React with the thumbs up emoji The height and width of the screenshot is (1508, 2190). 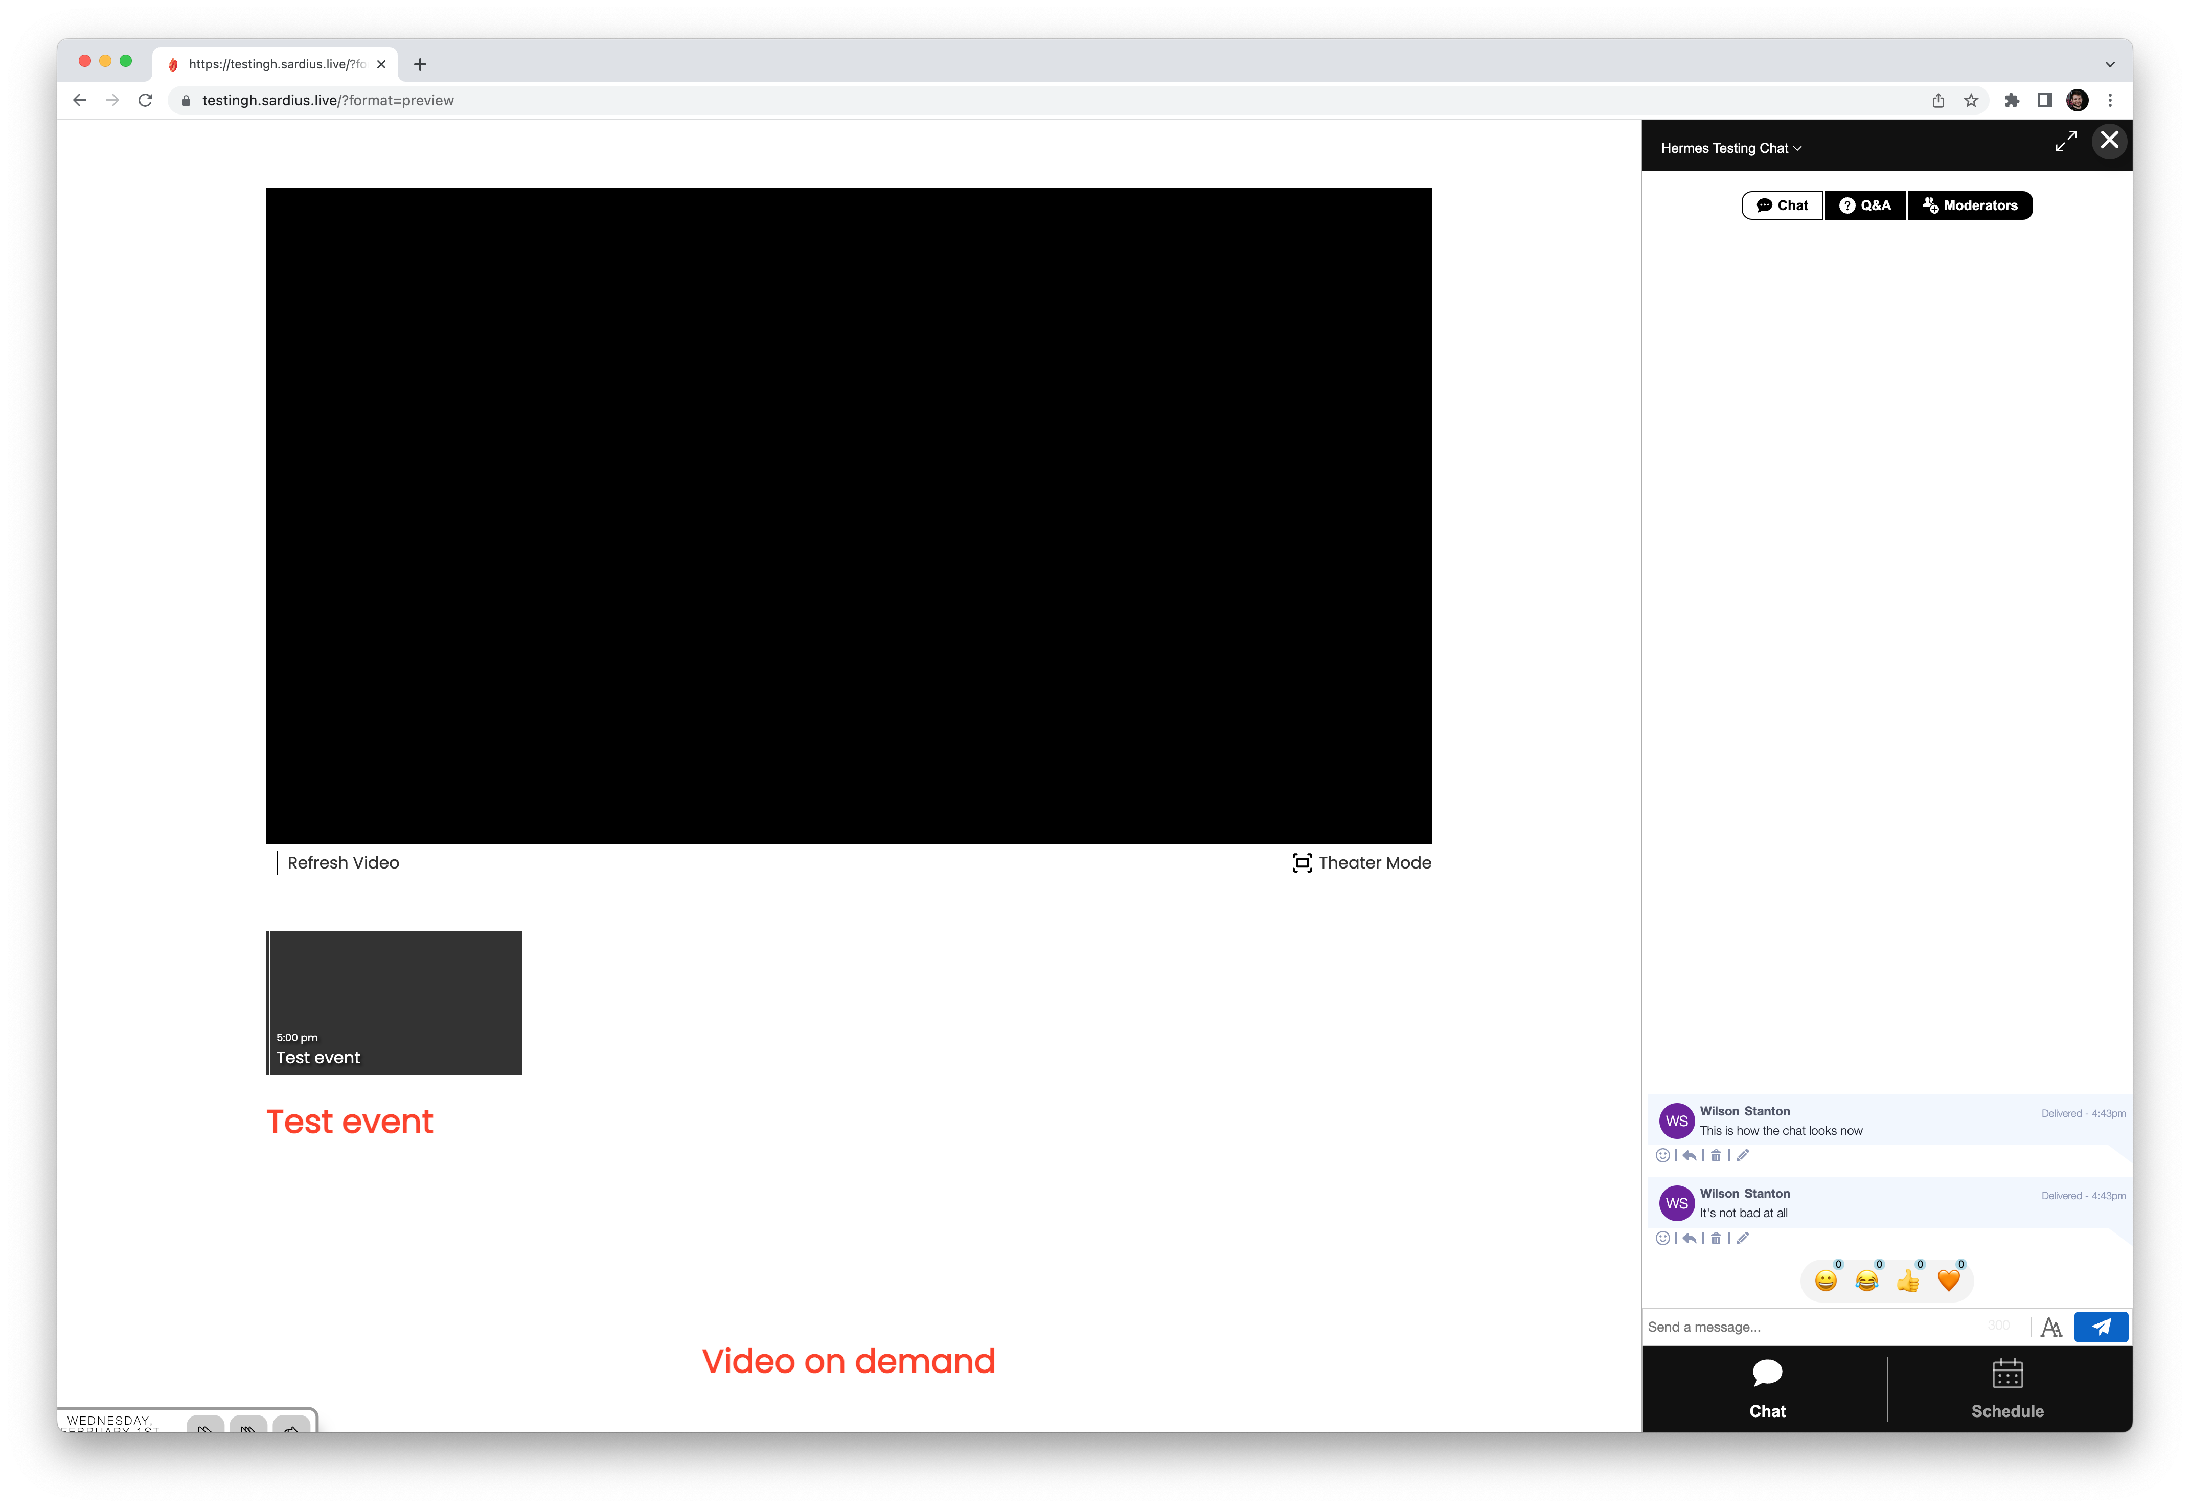(1907, 1281)
